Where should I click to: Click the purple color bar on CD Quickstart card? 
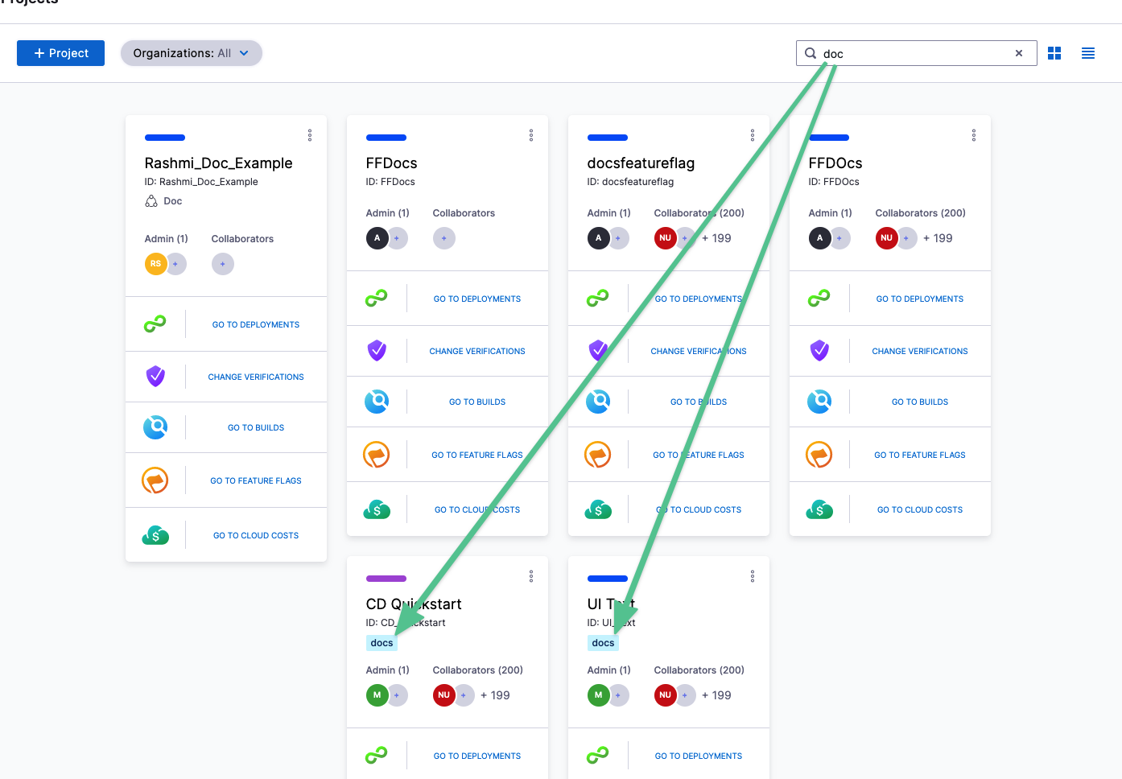(386, 579)
